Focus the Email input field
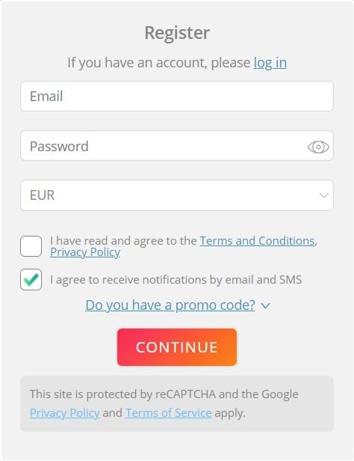 [177, 96]
